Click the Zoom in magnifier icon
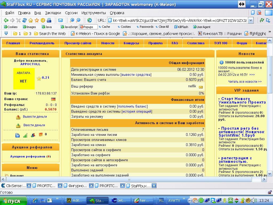 (x=72, y=20)
